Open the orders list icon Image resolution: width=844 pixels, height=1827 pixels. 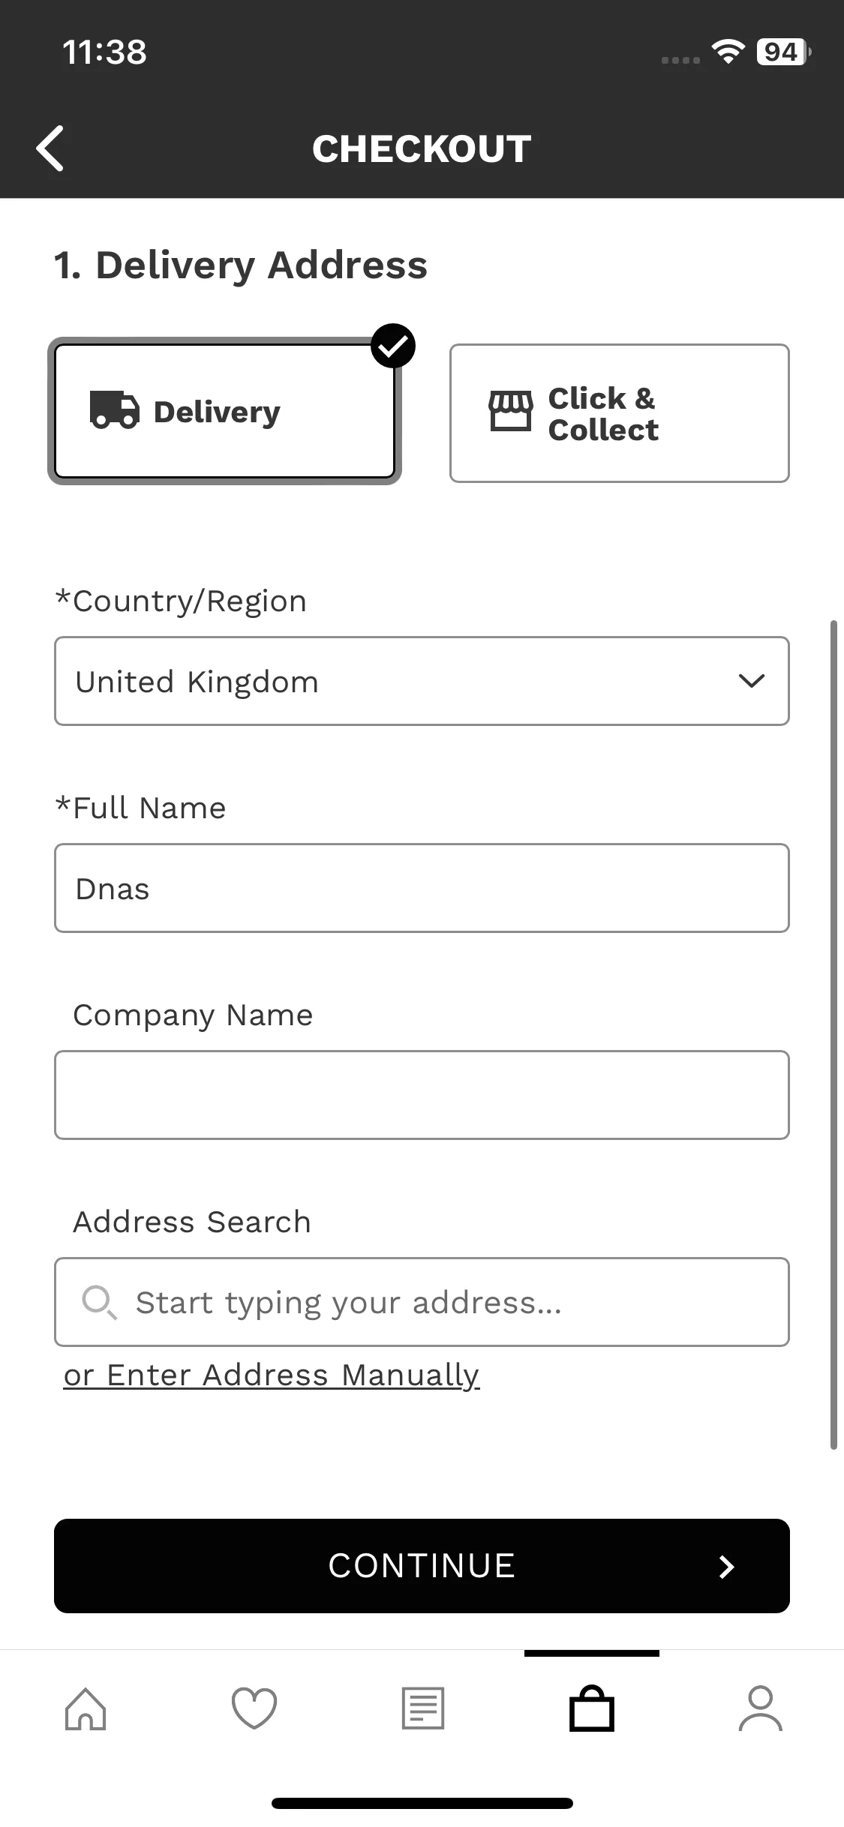(x=423, y=1708)
